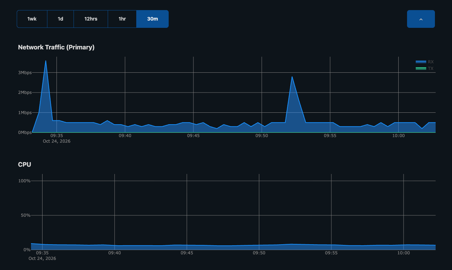The height and width of the screenshot is (270, 452).
Task: Click the 10:00 label under Network Traffic chart
Action: [398, 136]
